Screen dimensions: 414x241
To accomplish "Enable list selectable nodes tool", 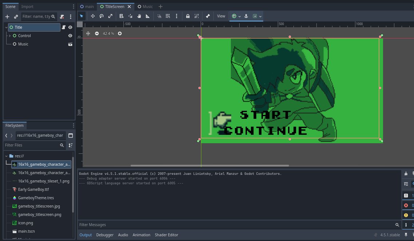I will click(122, 16).
